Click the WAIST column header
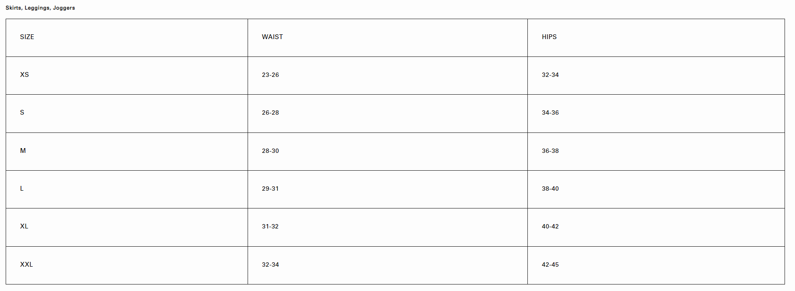 (x=388, y=38)
